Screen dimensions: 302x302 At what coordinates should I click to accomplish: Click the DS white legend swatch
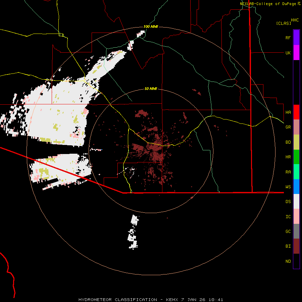[296, 202]
